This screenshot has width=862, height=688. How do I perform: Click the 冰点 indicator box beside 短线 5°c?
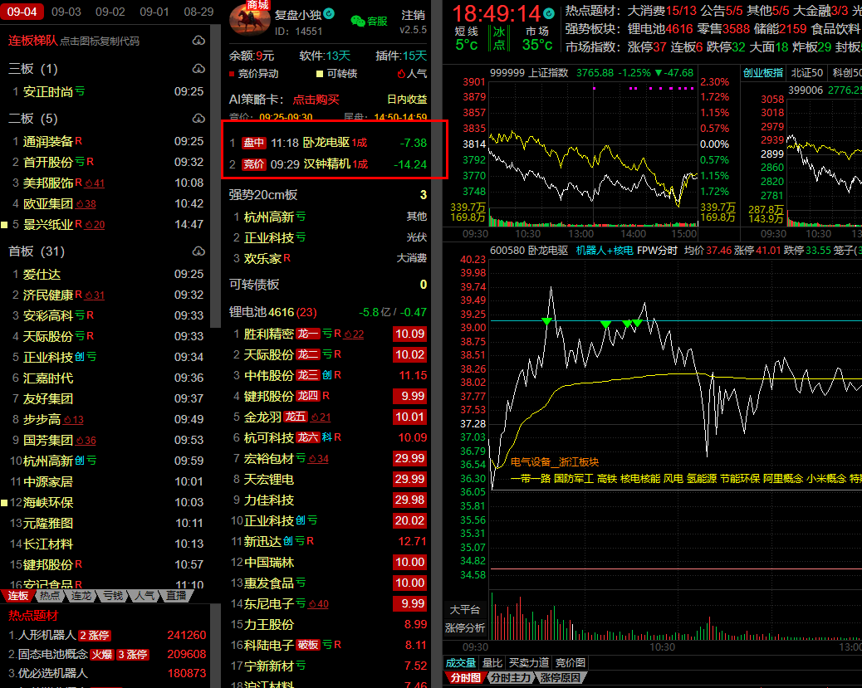coord(499,38)
